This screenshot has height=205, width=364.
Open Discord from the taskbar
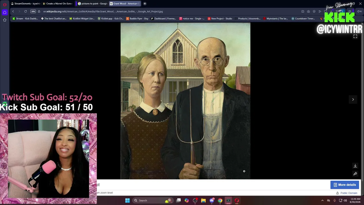coord(212,200)
